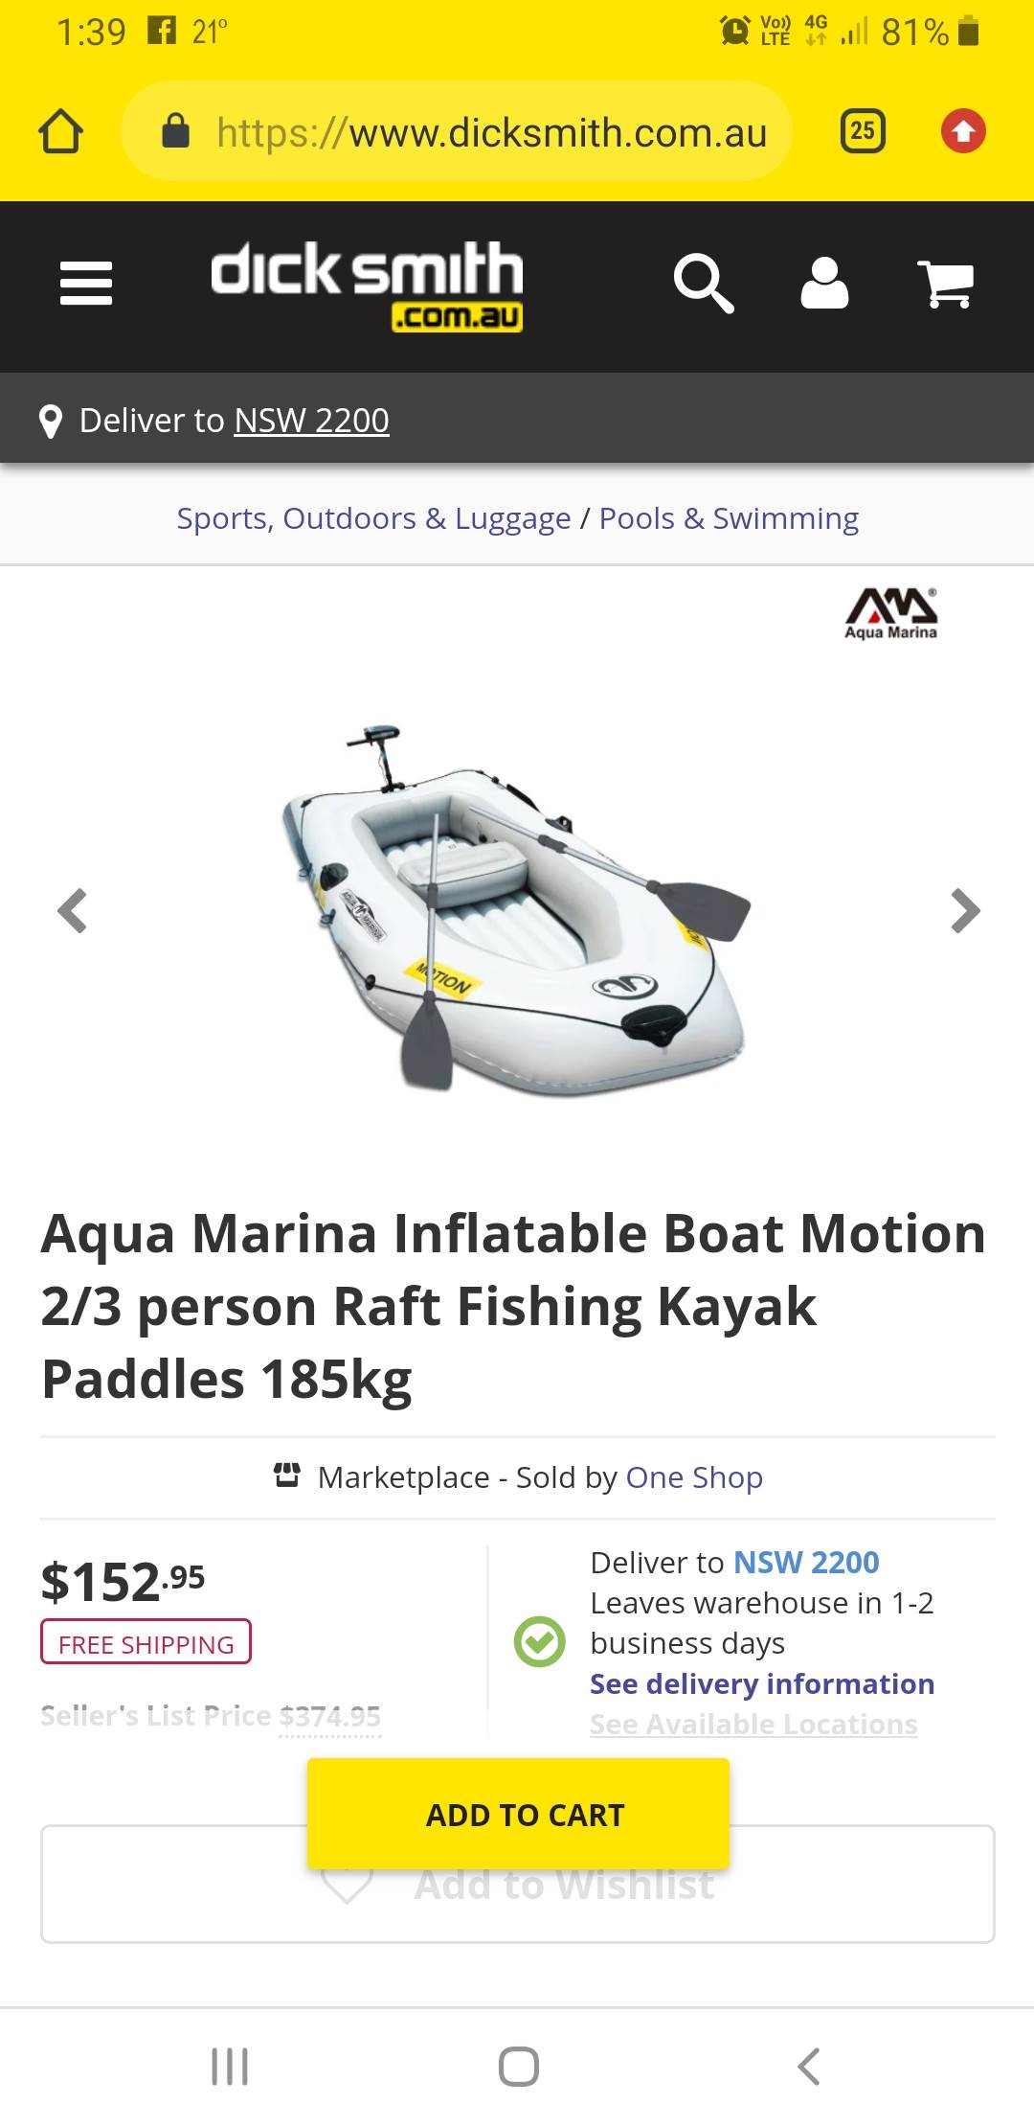This screenshot has width=1034, height=2127.
Task: Tap the browser home icon
Action: [x=60, y=131]
